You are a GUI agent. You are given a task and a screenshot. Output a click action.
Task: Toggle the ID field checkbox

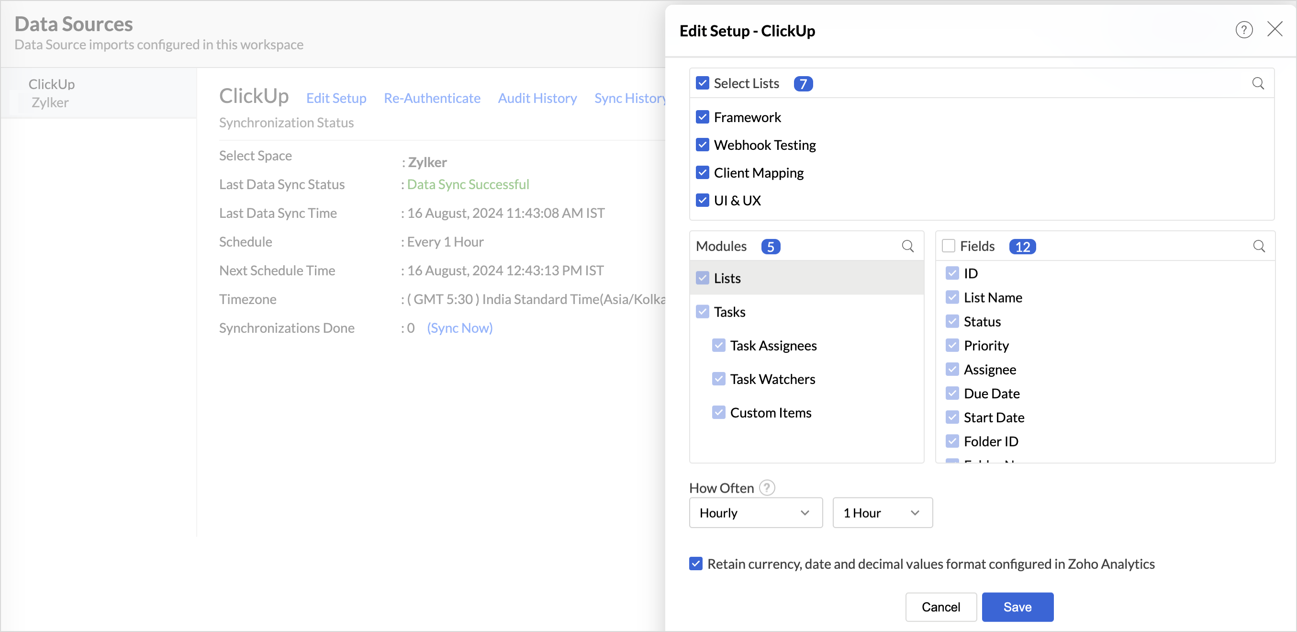[x=952, y=273]
